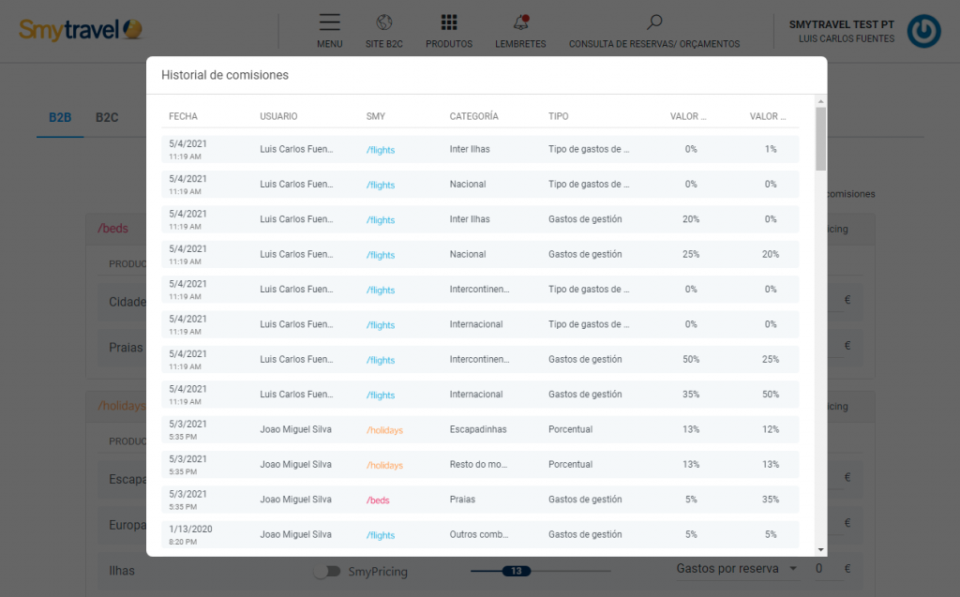Click the power icon in header
The height and width of the screenshot is (597, 960).
tap(925, 31)
